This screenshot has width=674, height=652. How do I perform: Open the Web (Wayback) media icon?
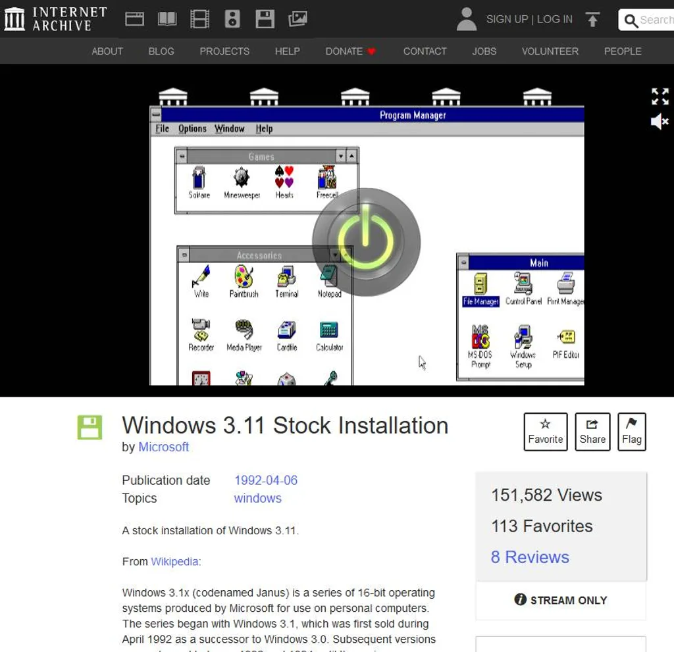coord(134,19)
